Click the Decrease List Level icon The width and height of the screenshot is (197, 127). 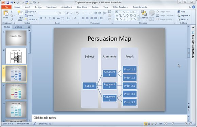pyautogui.click(x=96, y=13)
